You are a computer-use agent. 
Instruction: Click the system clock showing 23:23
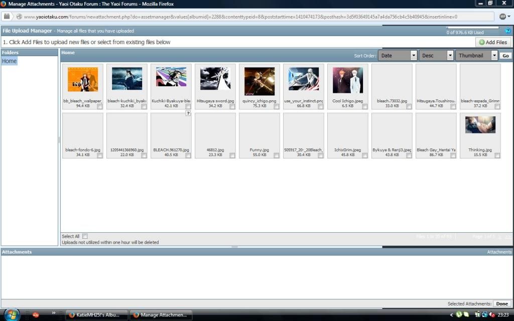503,315
